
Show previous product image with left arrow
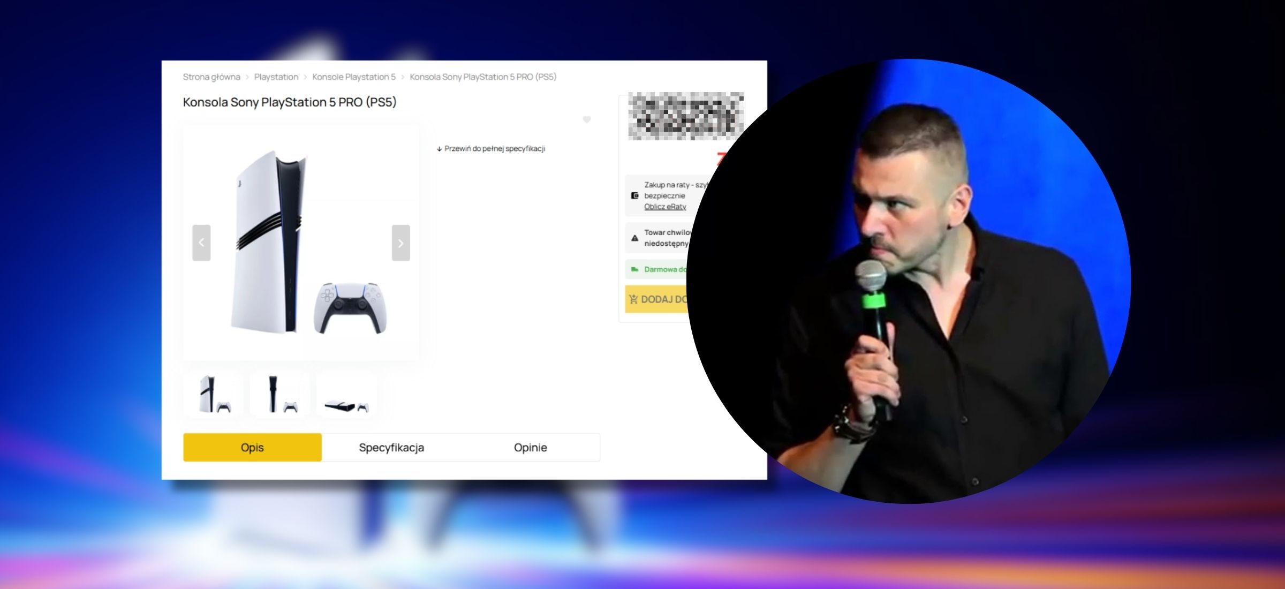point(201,243)
